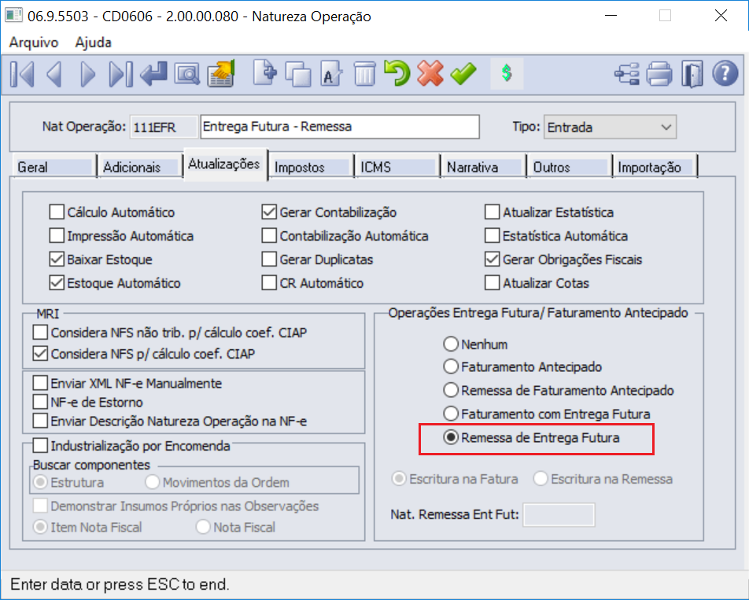
Task: Cancel with the red X icon
Action: 430,73
